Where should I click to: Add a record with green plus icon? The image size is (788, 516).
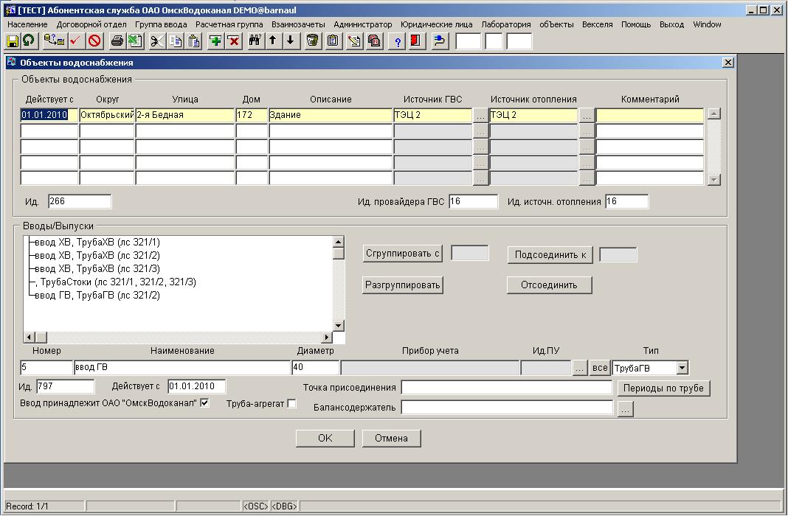pyautogui.click(x=215, y=41)
